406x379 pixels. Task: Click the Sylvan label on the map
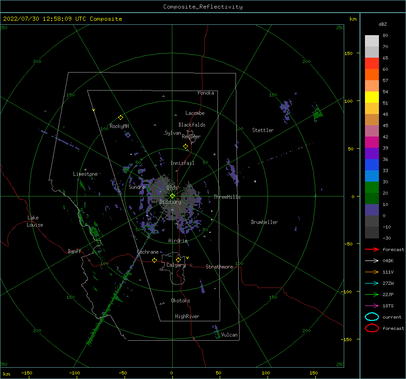pyautogui.click(x=173, y=133)
